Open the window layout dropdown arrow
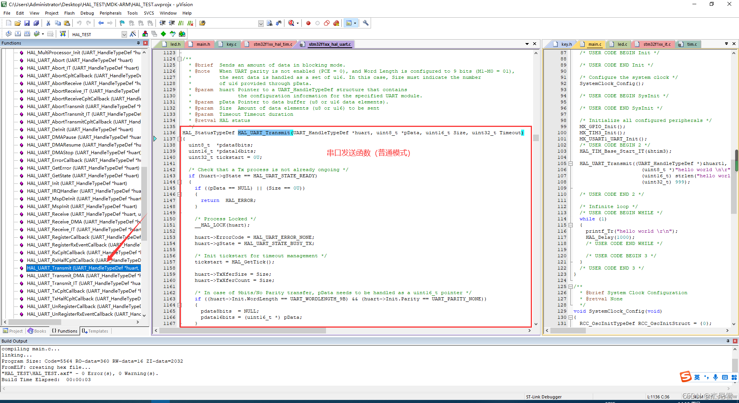 pos(354,23)
